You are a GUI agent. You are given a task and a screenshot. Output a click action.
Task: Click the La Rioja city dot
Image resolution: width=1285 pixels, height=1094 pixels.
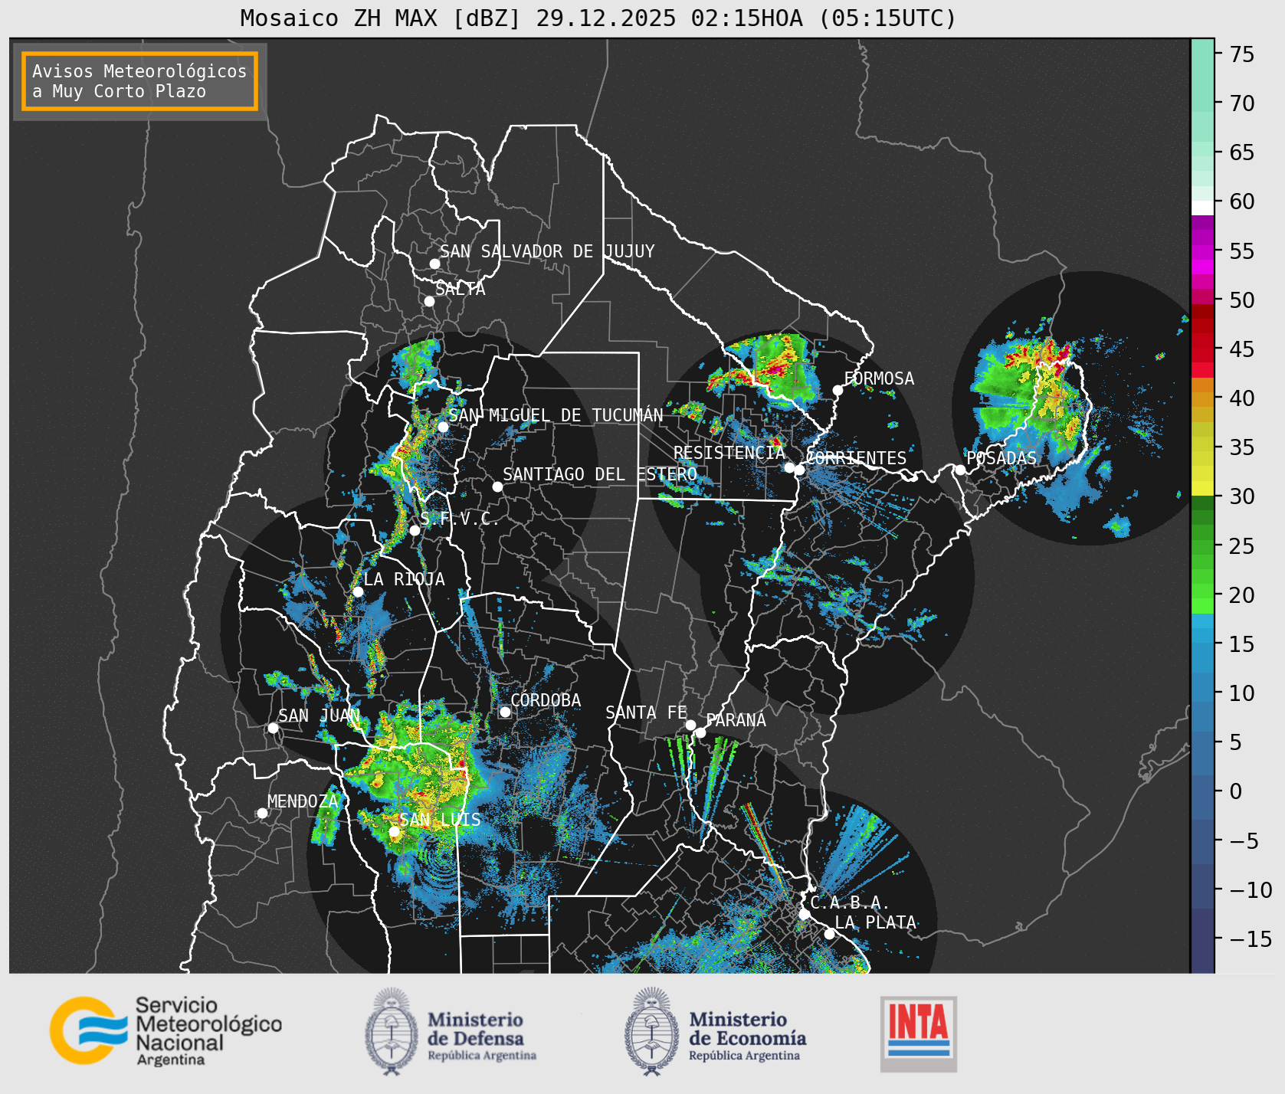pos(358,591)
